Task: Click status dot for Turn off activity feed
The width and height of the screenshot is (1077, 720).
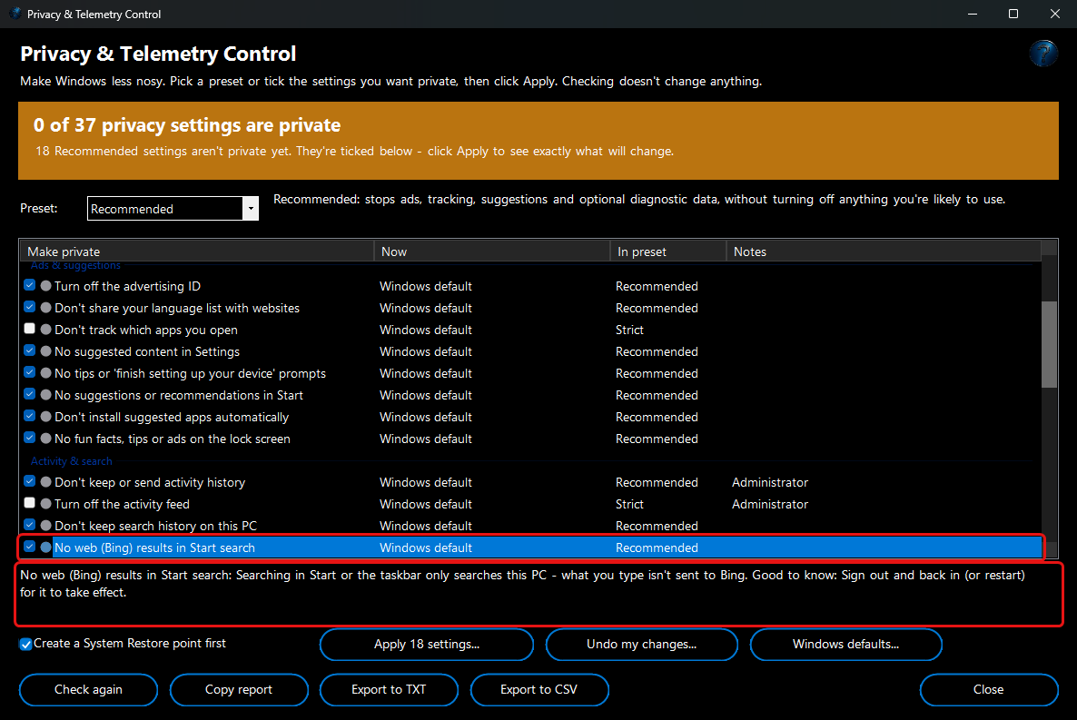Action: pos(46,504)
